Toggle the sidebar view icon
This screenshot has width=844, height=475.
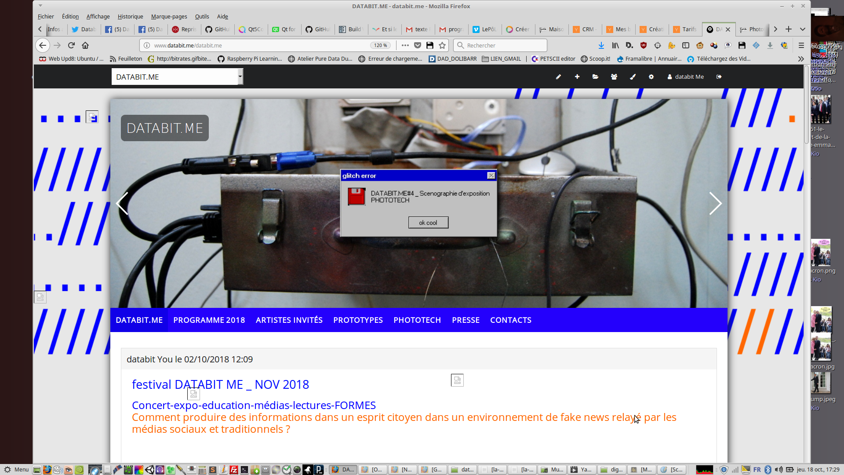coord(686,45)
